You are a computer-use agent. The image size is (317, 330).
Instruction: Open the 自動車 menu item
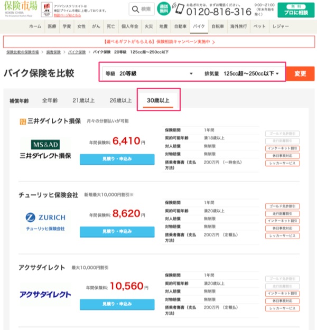click(x=180, y=26)
